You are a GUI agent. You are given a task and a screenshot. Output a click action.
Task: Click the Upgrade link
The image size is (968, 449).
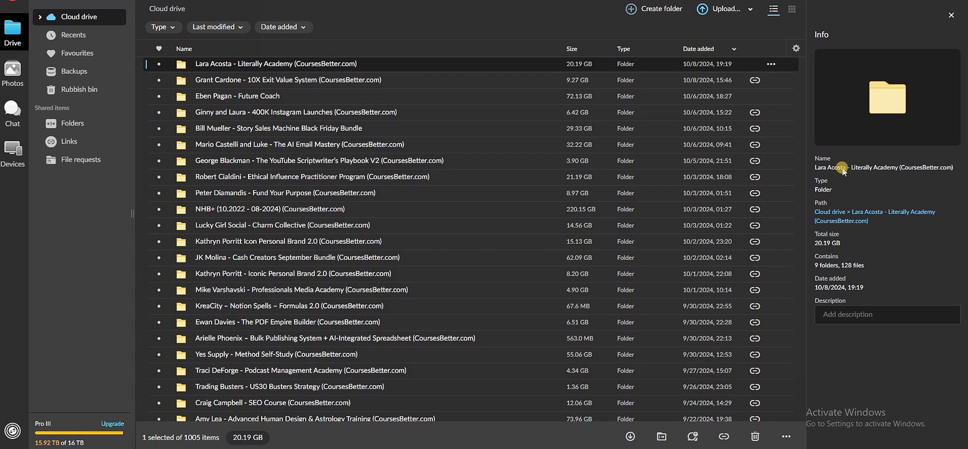tap(112, 423)
